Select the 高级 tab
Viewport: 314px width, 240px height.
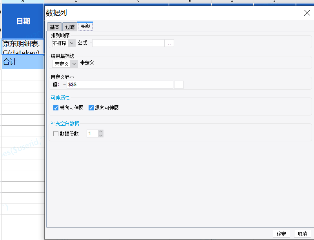tap(85, 26)
